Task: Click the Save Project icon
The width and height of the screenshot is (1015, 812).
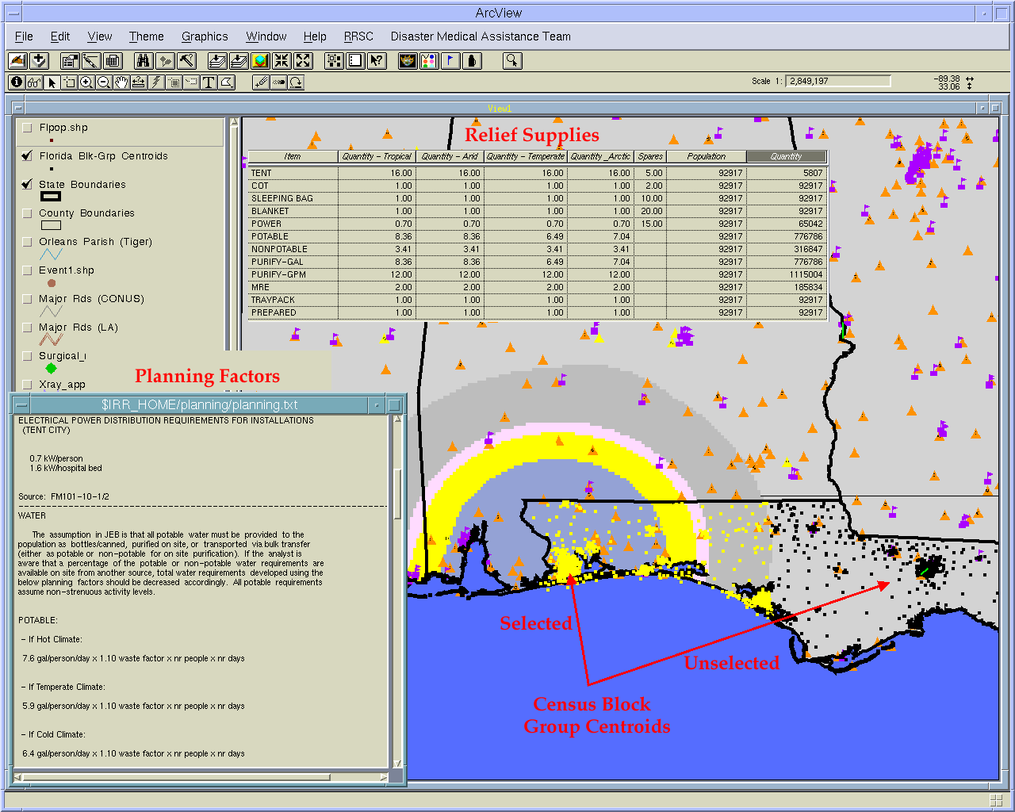Action: (x=17, y=61)
